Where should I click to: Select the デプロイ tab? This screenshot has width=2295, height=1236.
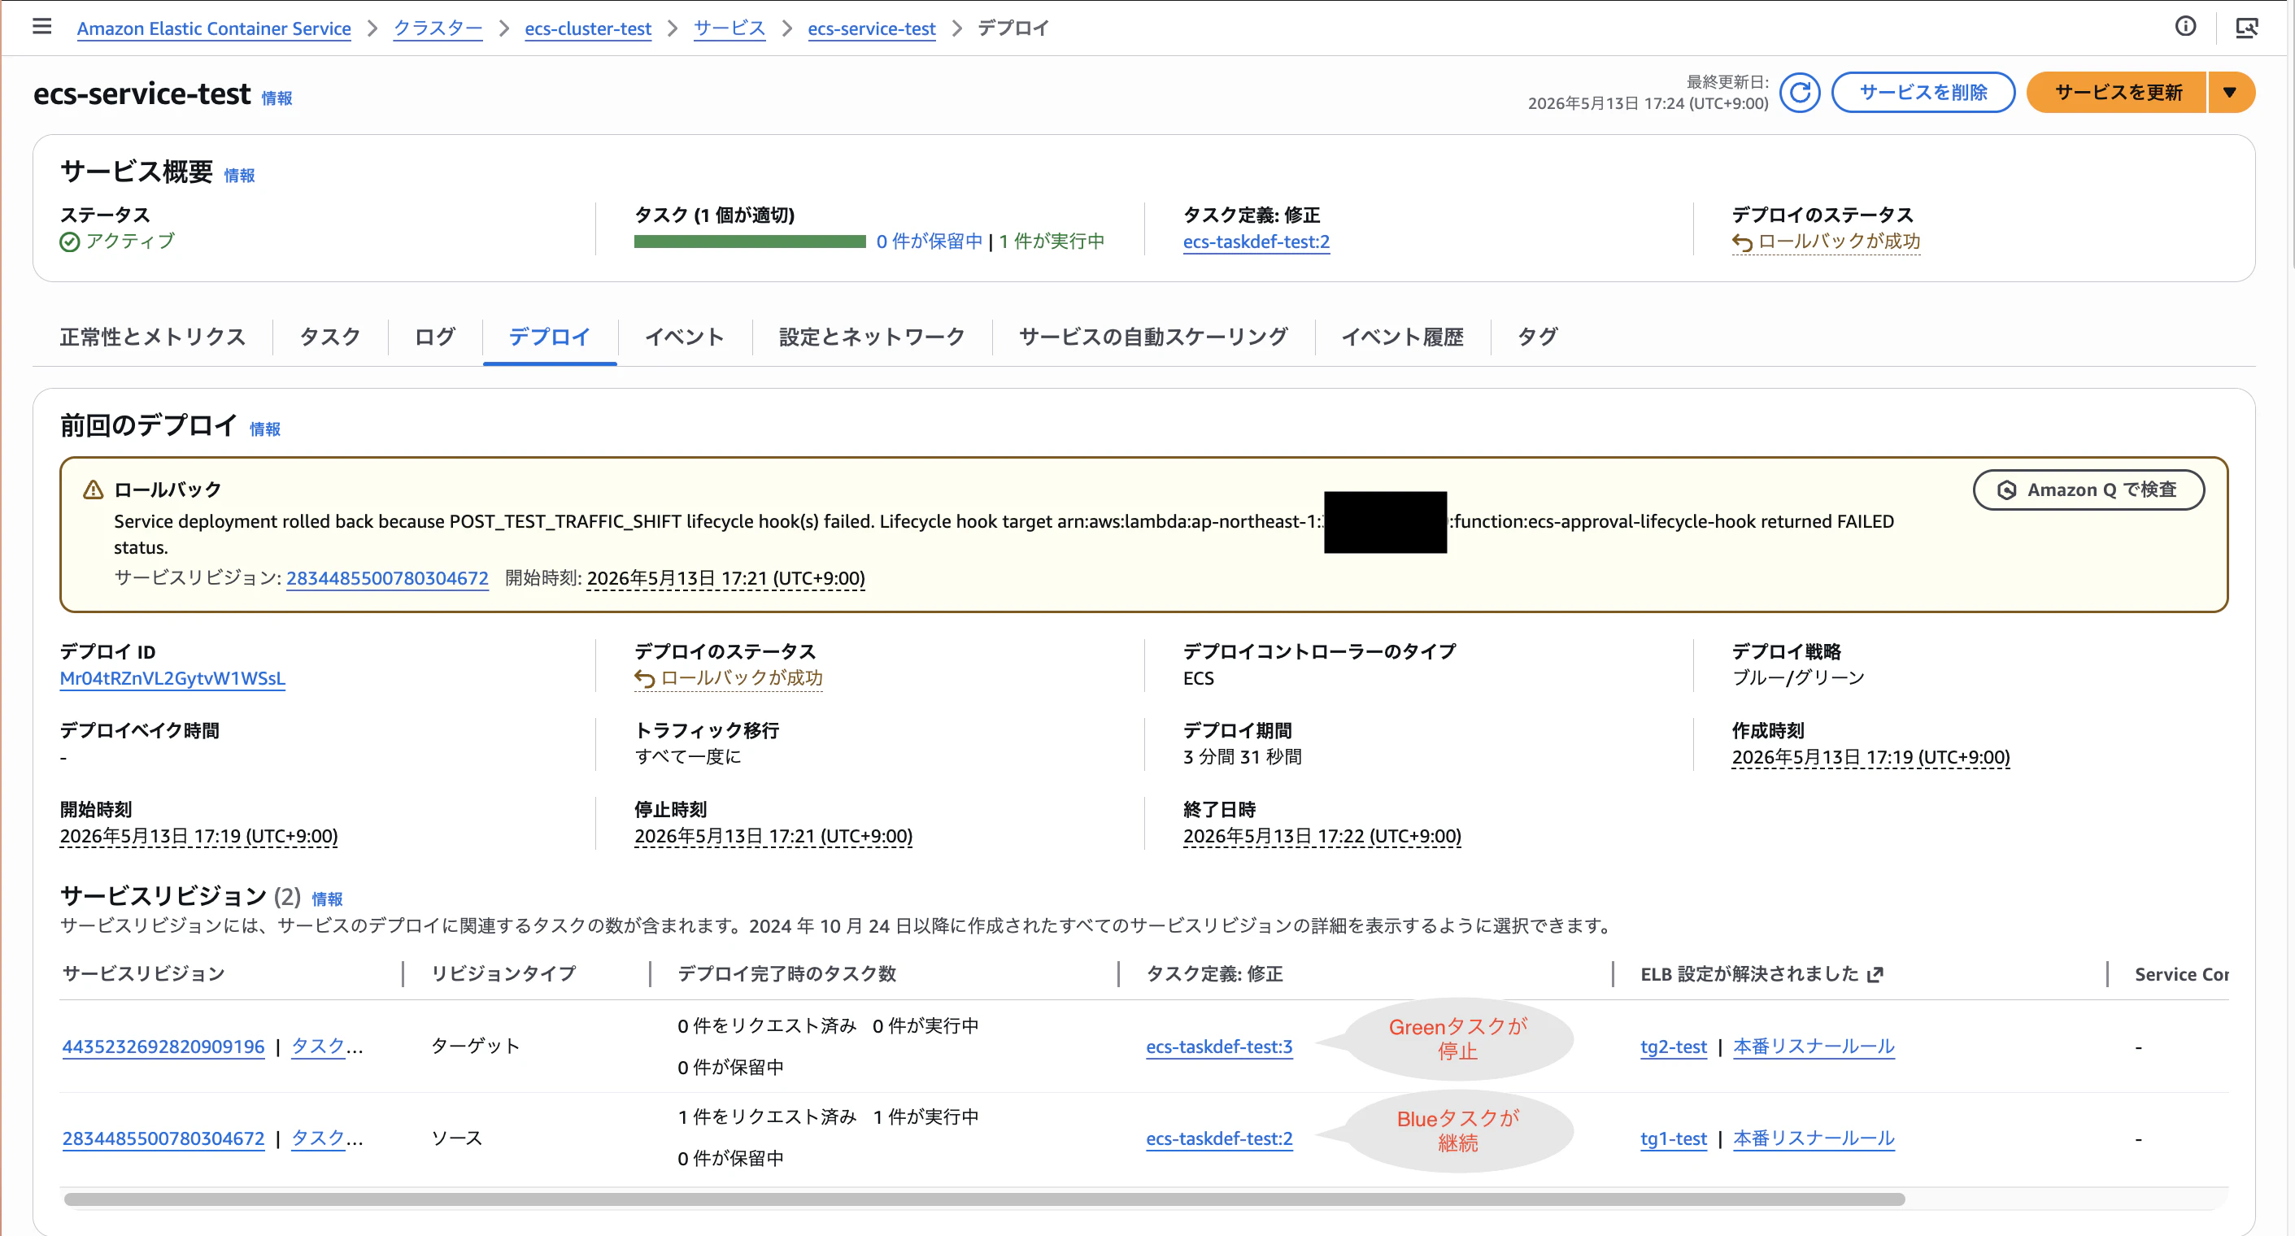pos(550,337)
